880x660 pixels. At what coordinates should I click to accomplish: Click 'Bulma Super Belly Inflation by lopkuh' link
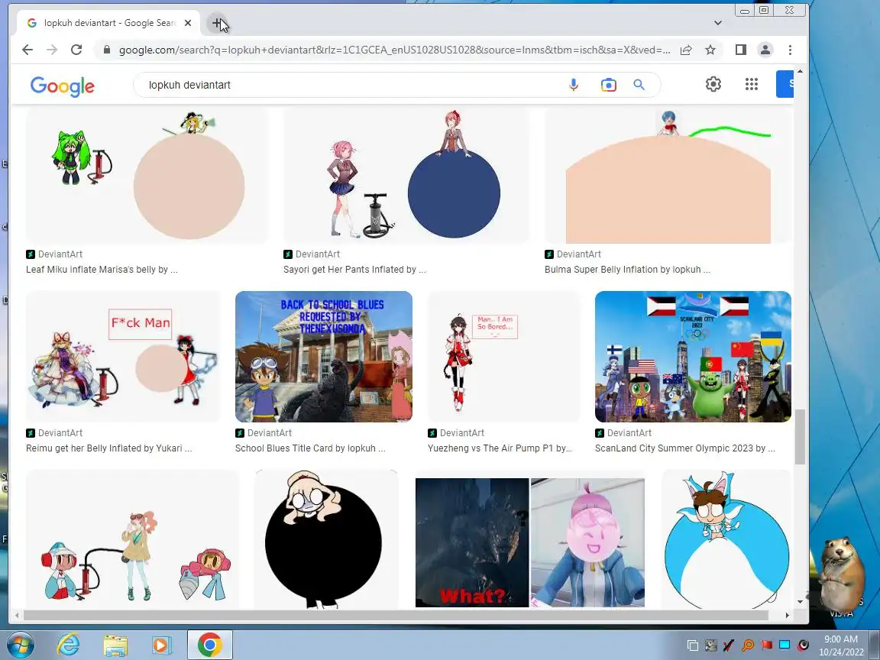[x=627, y=270]
